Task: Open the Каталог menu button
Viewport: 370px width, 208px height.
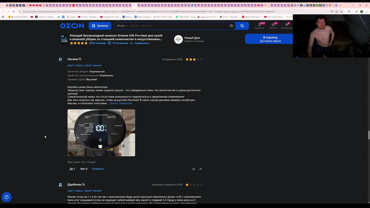Action: [x=100, y=26]
